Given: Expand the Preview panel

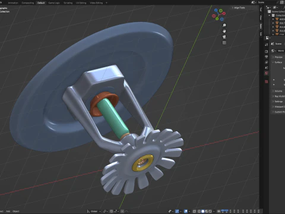Looking at the screenshot, I should click(x=278, y=57).
